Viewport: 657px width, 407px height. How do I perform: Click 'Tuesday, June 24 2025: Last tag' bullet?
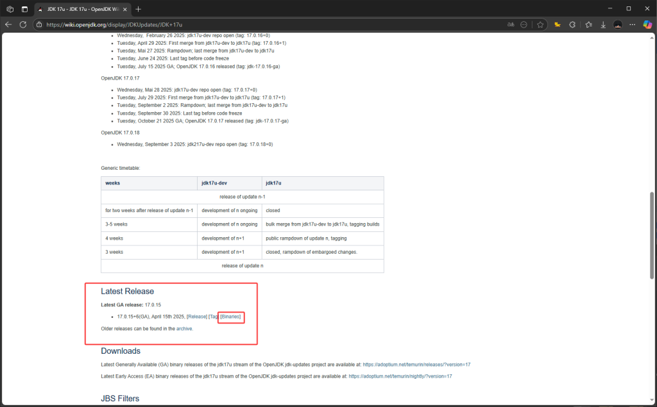click(173, 58)
